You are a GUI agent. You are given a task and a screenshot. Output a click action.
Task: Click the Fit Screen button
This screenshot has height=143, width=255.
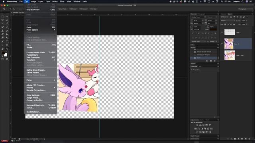(73, 9)
